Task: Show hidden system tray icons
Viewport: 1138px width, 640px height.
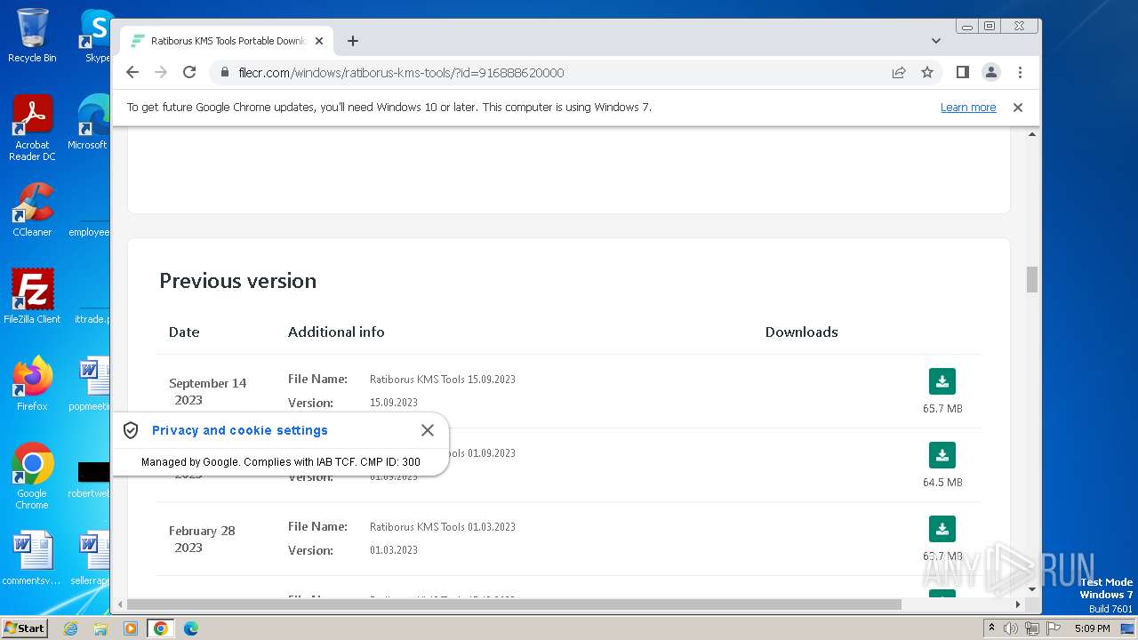Action: click(x=991, y=628)
